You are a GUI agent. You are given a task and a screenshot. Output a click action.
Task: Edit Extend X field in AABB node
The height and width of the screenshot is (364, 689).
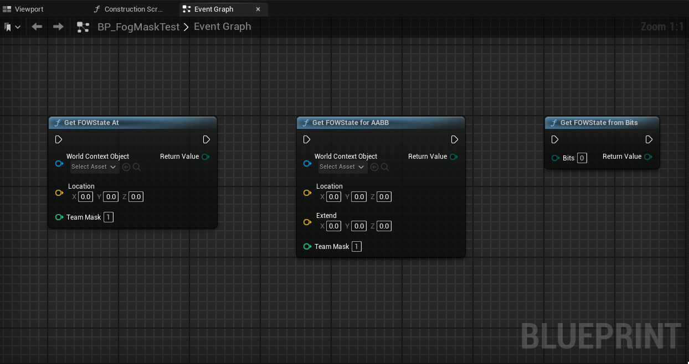[x=333, y=226]
